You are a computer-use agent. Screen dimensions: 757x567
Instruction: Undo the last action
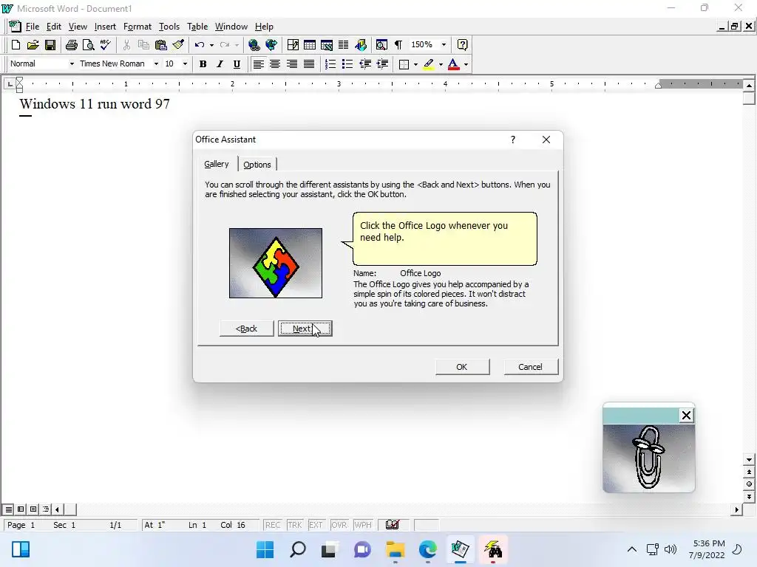pos(199,45)
